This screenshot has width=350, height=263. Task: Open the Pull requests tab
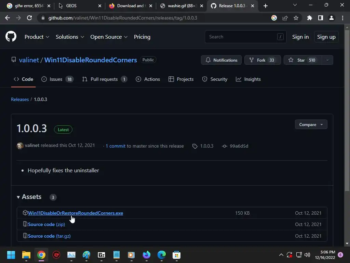pyautogui.click(x=105, y=79)
